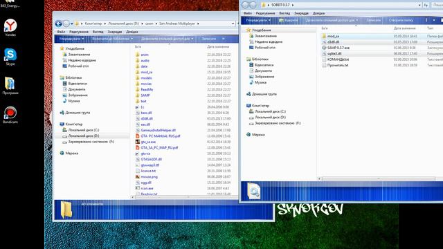
Task: Open Дозволити спільний доступ dropdown in San Andreas window
Action: [x=168, y=39]
